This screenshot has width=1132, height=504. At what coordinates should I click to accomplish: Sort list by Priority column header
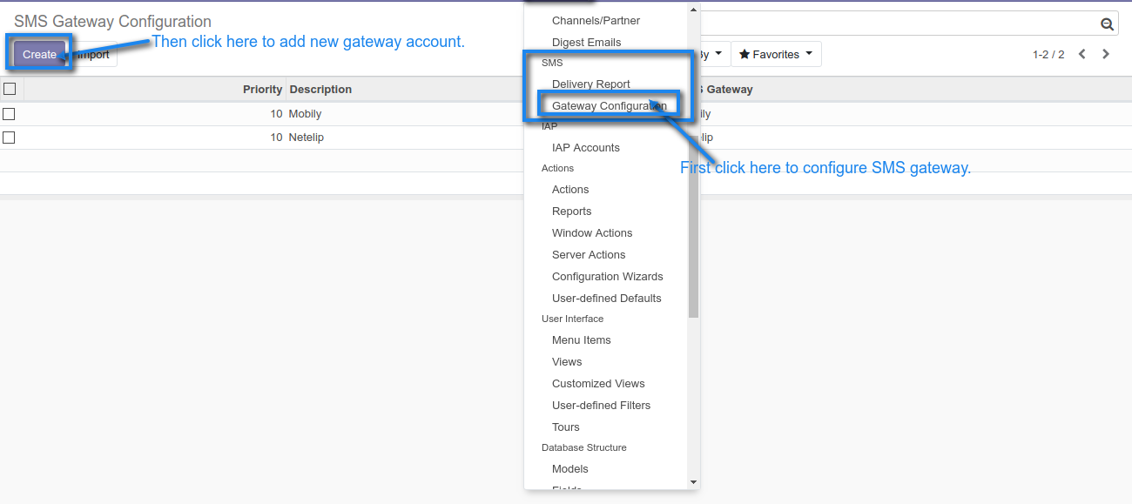262,89
